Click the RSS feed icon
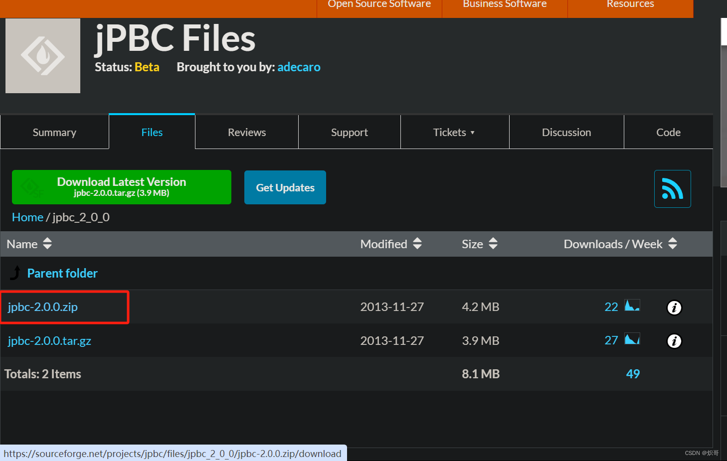Screen dimensions: 727x461 (x=672, y=189)
